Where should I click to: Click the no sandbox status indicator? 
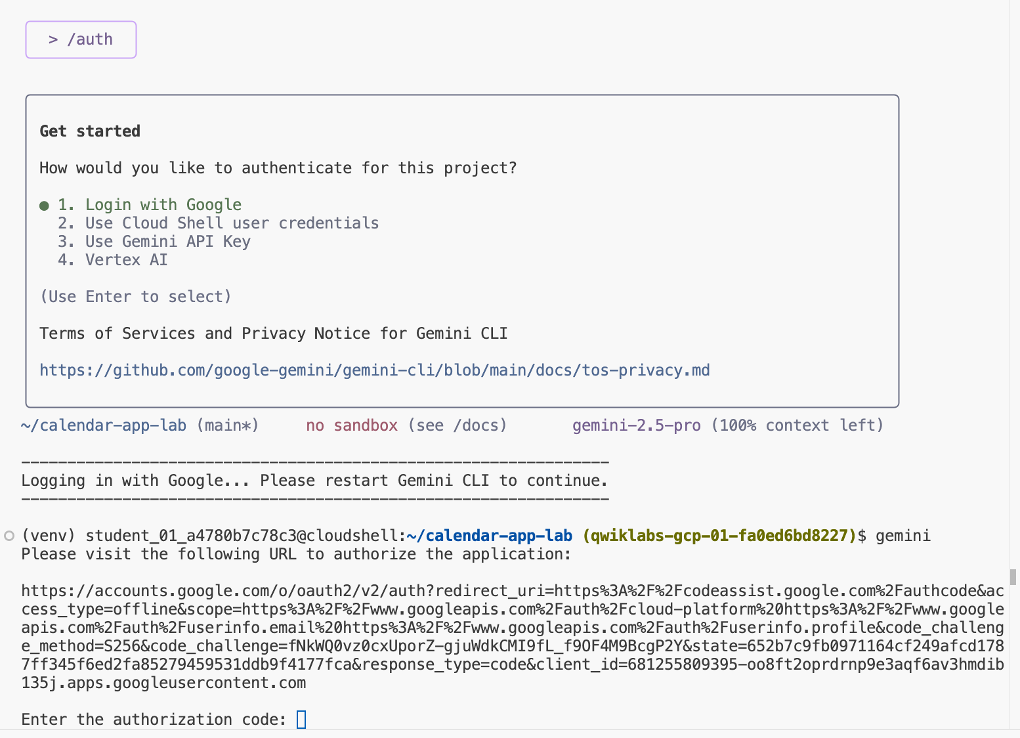(351, 425)
